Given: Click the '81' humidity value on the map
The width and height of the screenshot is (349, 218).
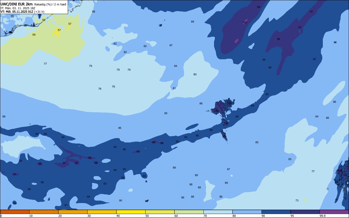Looking at the screenshot, I should coord(174,88).
